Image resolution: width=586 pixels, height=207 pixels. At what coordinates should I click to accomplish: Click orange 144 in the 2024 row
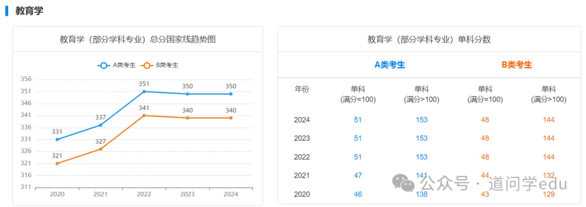click(549, 120)
